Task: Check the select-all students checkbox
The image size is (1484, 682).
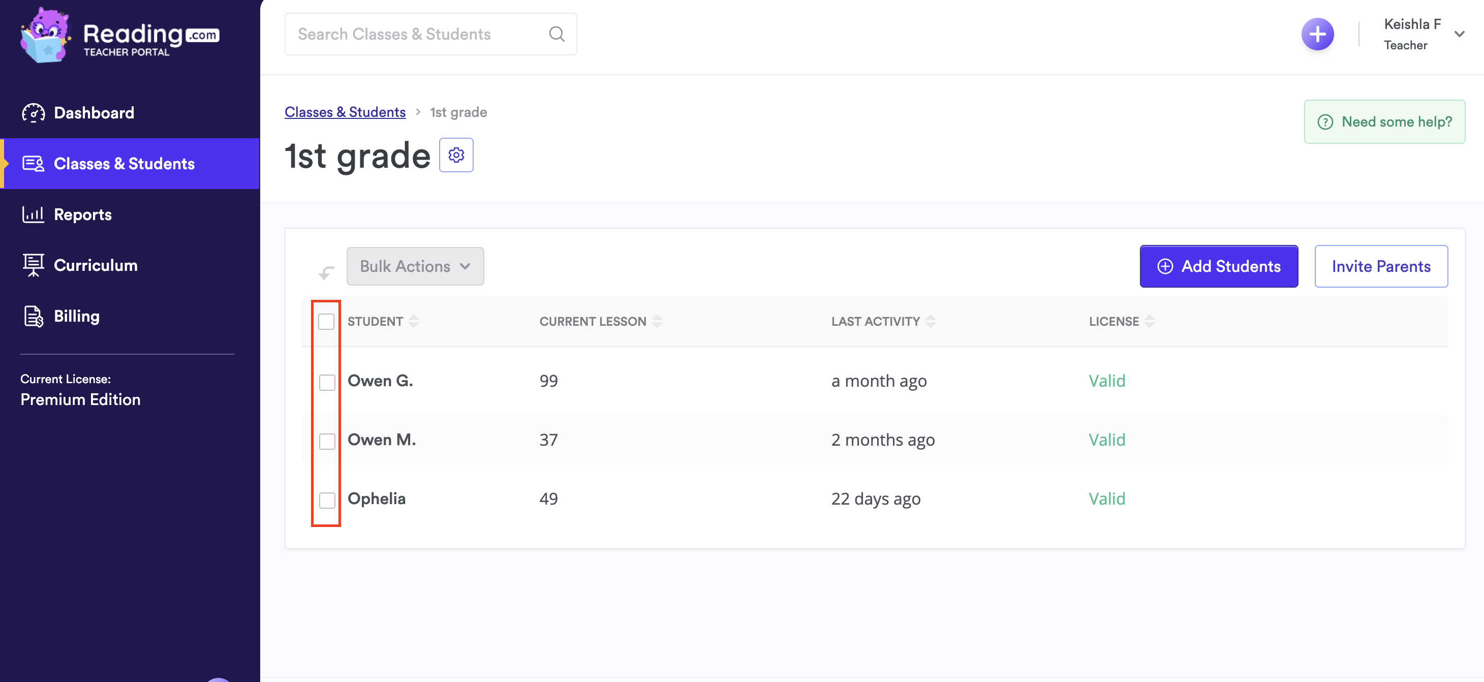Action: click(x=326, y=321)
